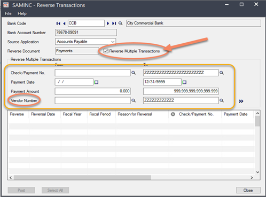Click the Bank Code input field
The width and height of the screenshot is (266, 197).
[x=86, y=23]
